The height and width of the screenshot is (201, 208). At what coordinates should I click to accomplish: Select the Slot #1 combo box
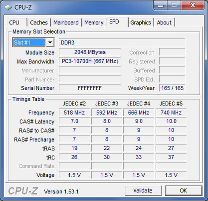[33, 42]
